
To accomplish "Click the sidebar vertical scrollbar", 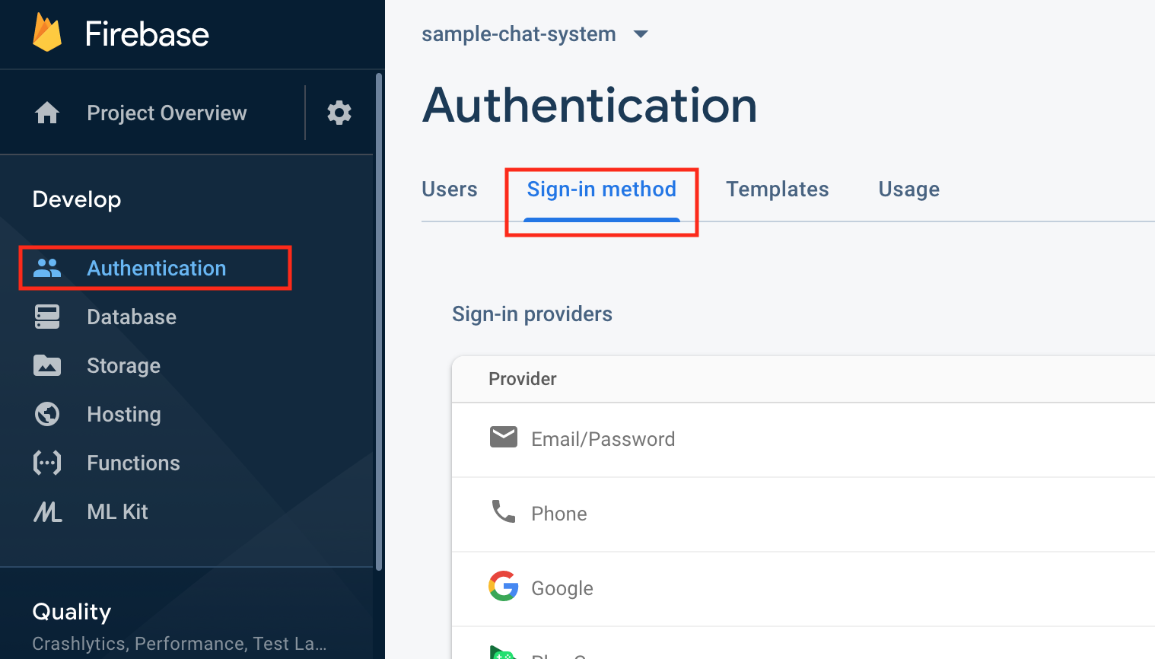I will coord(379,321).
